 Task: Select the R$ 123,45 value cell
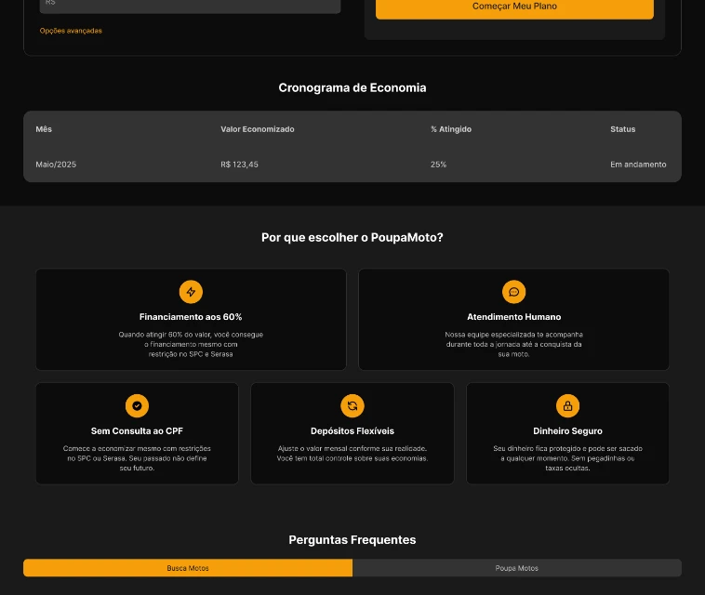(239, 165)
